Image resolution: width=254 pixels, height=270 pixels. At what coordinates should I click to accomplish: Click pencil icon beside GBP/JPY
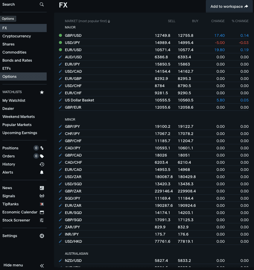pos(60,126)
